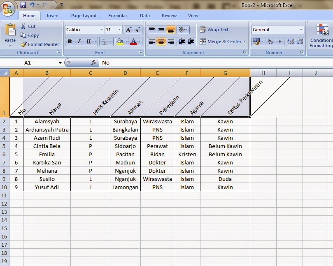Select column H header

(263, 73)
